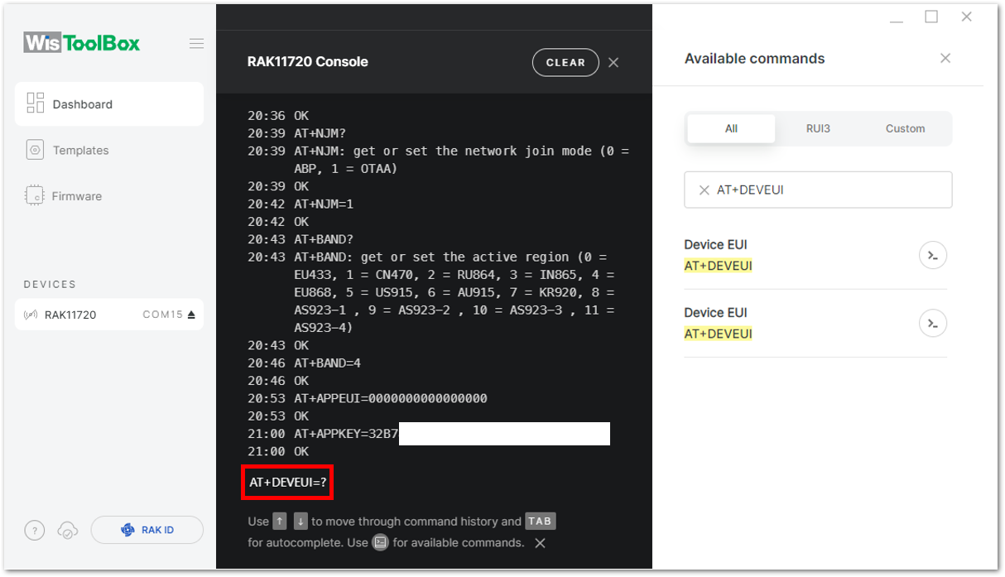1005x577 pixels.
Task: Open available commands icon in the hint
Action: click(380, 543)
